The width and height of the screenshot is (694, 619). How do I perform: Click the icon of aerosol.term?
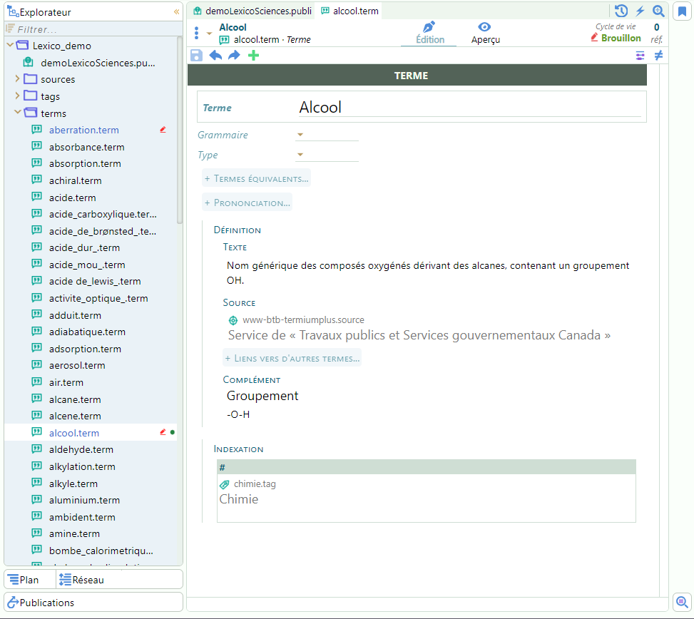[x=37, y=364]
